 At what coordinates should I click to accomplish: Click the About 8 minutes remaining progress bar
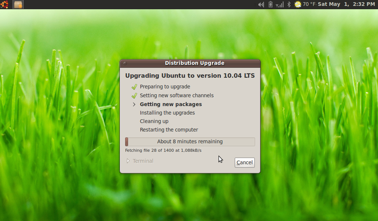click(190, 142)
